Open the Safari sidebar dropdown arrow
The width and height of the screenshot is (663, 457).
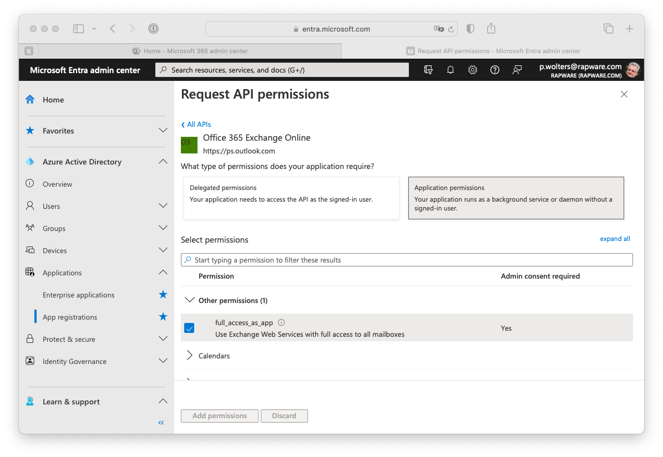point(94,29)
